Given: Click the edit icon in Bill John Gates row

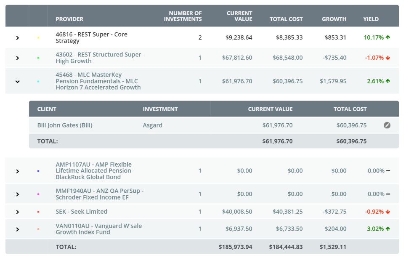Looking at the screenshot, I should (387, 125).
